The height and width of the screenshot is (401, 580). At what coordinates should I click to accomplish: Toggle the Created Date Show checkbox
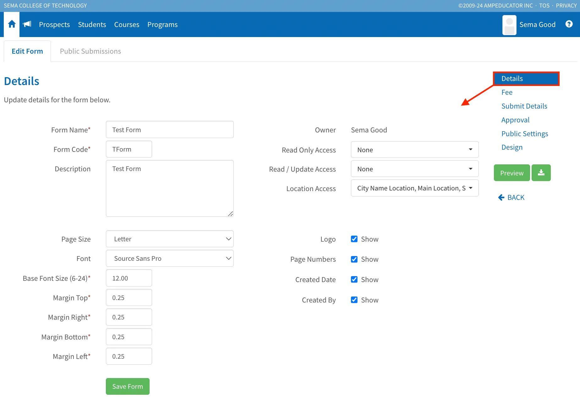point(354,280)
